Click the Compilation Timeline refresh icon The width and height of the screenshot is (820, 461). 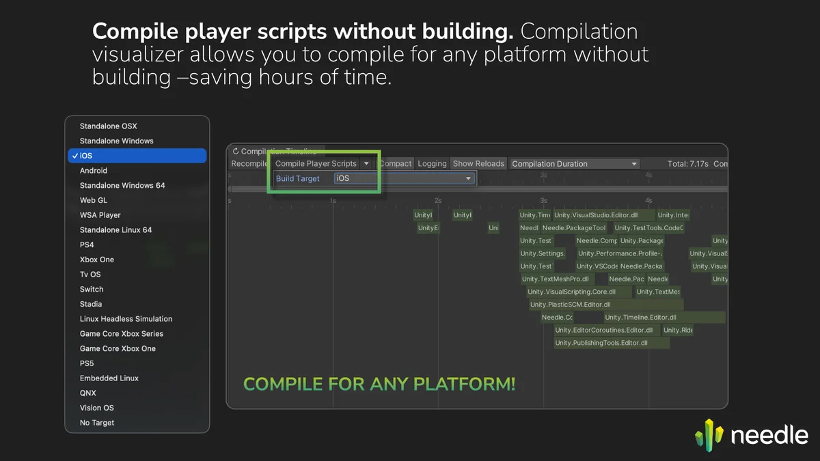pyautogui.click(x=236, y=152)
